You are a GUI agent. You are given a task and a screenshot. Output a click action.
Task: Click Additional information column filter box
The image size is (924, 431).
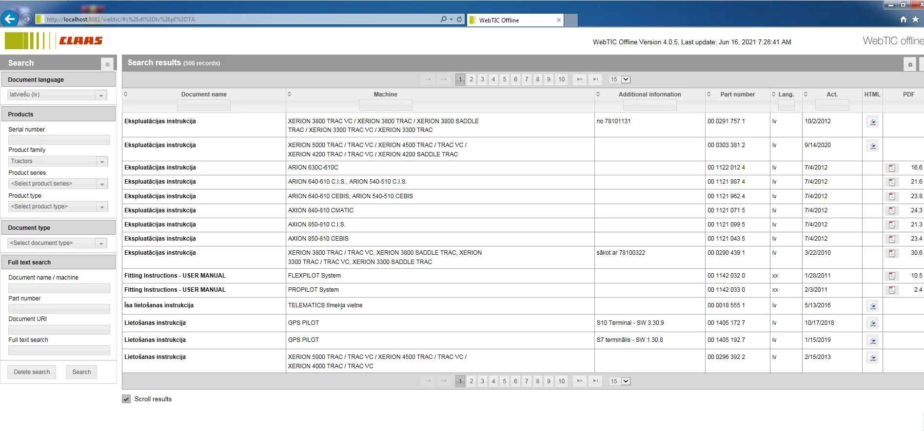(650, 105)
